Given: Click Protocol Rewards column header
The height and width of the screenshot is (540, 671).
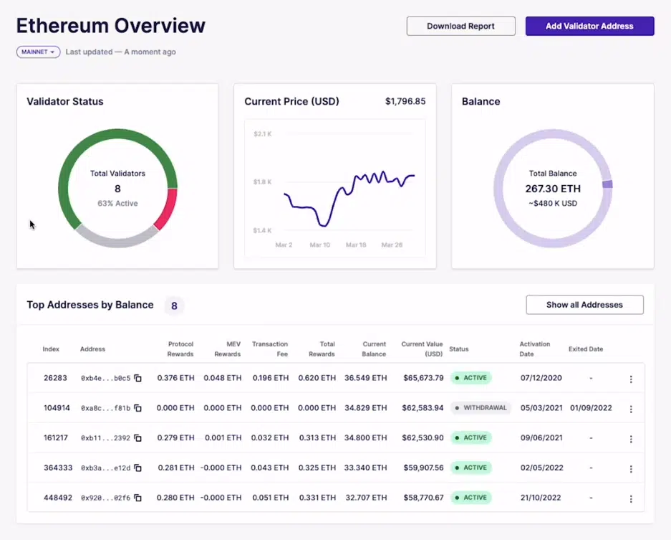Looking at the screenshot, I should pyautogui.click(x=180, y=349).
